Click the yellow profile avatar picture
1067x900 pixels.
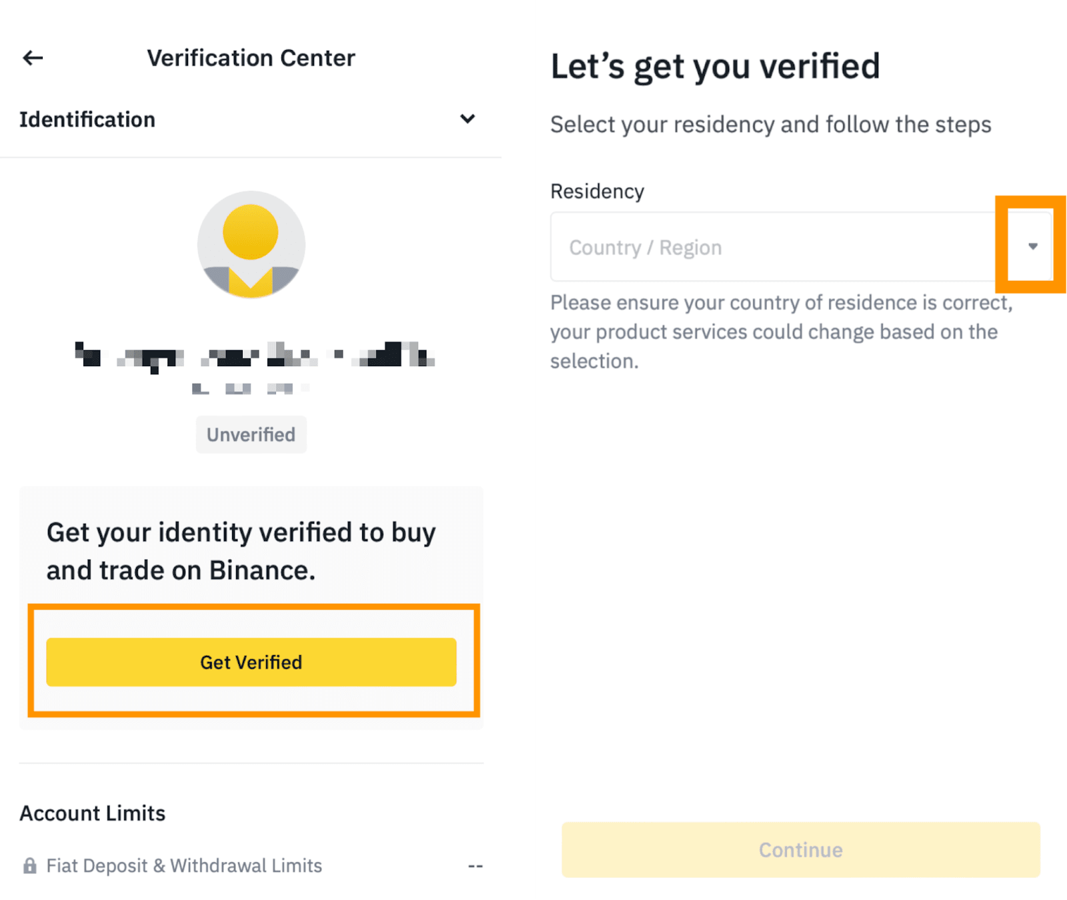pos(251,245)
